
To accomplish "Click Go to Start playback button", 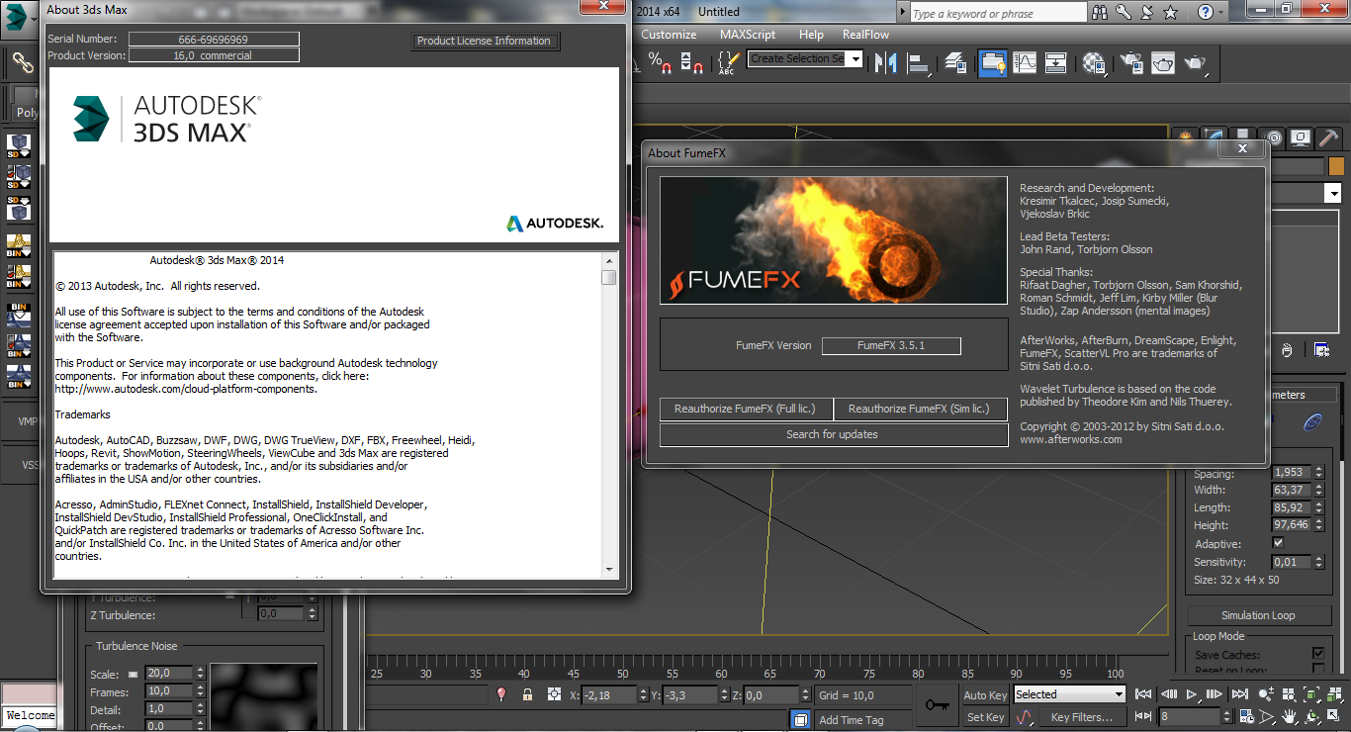I will pyautogui.click(x=1143, y=694).
